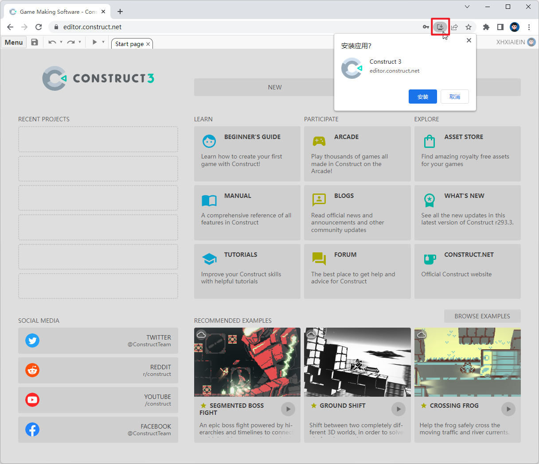Click the What's New ribbon icon

tap(429, 200)
